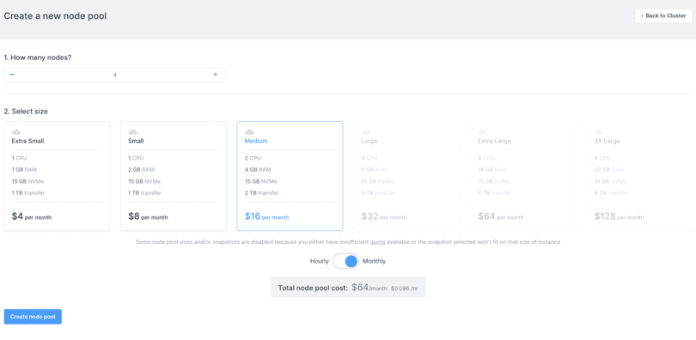
Task: Click the plus icon to add a node
Action: [x=216, y=75]
